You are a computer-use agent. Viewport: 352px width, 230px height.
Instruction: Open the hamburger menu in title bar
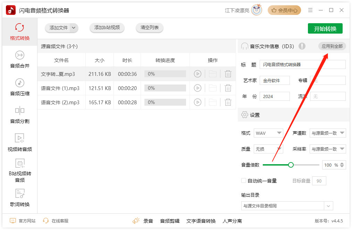pyautogui.click(x=310, y=10)
